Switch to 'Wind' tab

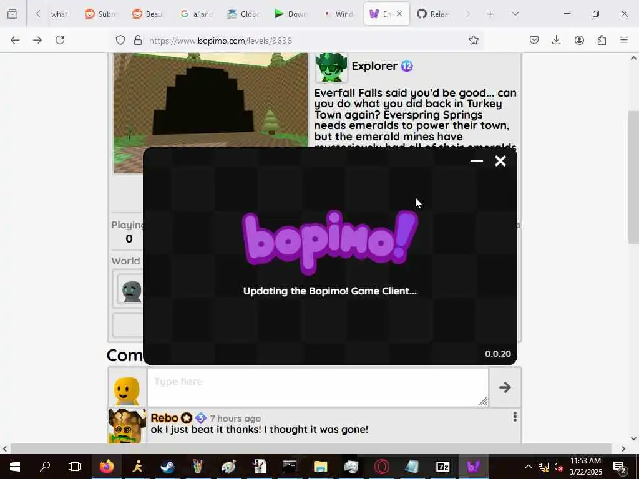point(339,14)
